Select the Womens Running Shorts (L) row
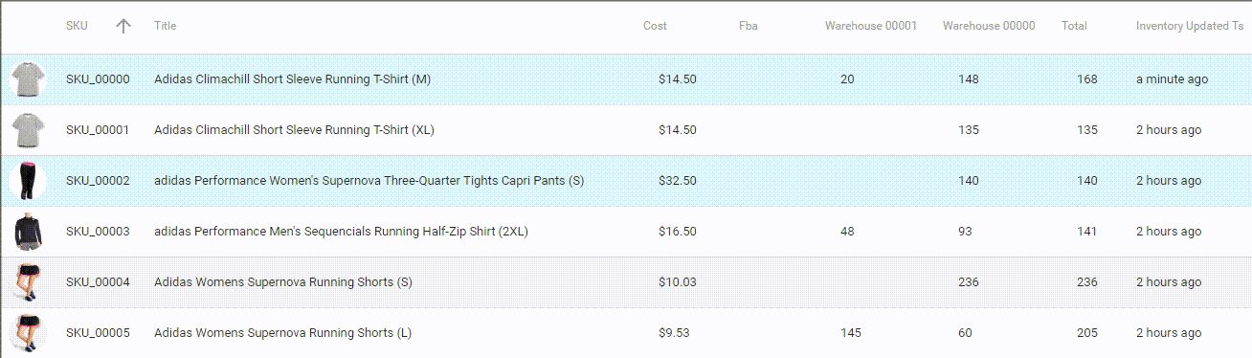This screenshot has width=1252, height=358. click(626, 333)
